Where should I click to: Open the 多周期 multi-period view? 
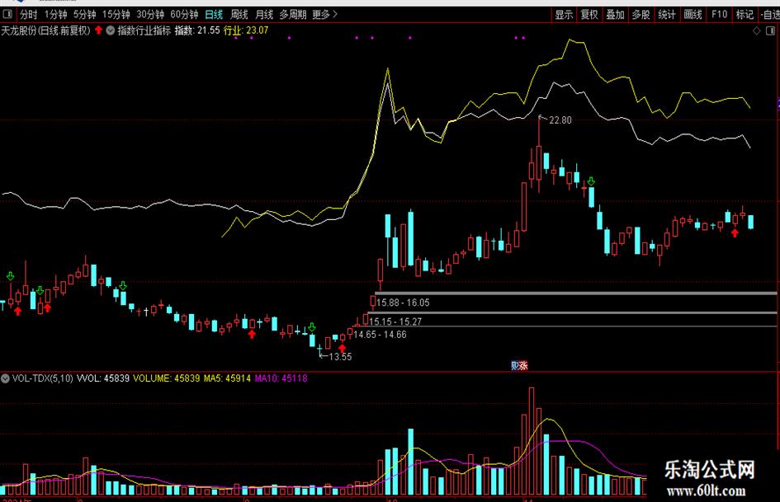292,15
